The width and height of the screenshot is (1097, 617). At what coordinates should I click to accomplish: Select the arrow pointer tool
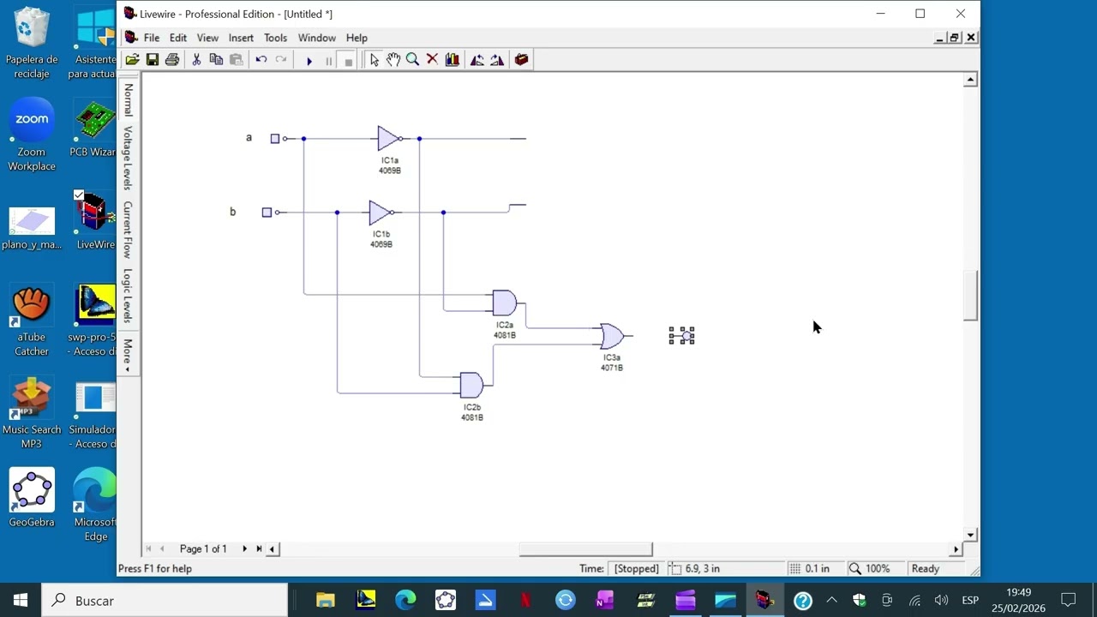(374, 60)
